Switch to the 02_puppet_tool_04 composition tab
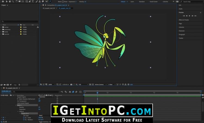This screenshot has width=204, height=123. [x=49, y=8]
